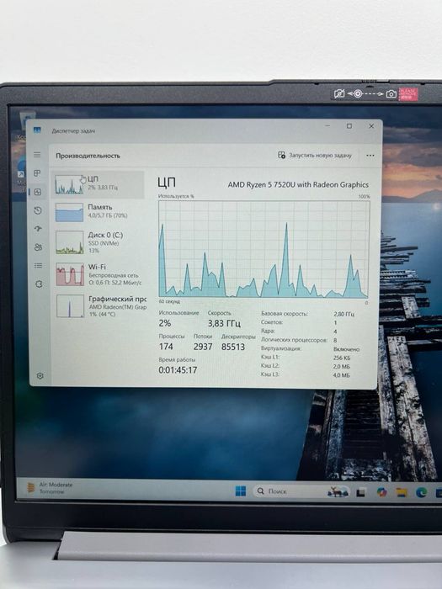Screen dimensions: 442x589
Task: Open the three-dot more options menu
Action: click(x=370, y=156)
